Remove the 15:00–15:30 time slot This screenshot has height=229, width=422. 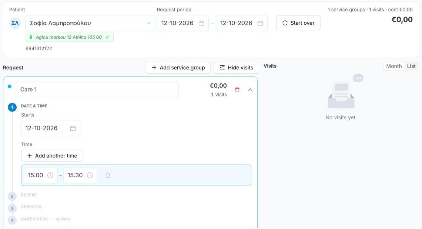point(108,175)
